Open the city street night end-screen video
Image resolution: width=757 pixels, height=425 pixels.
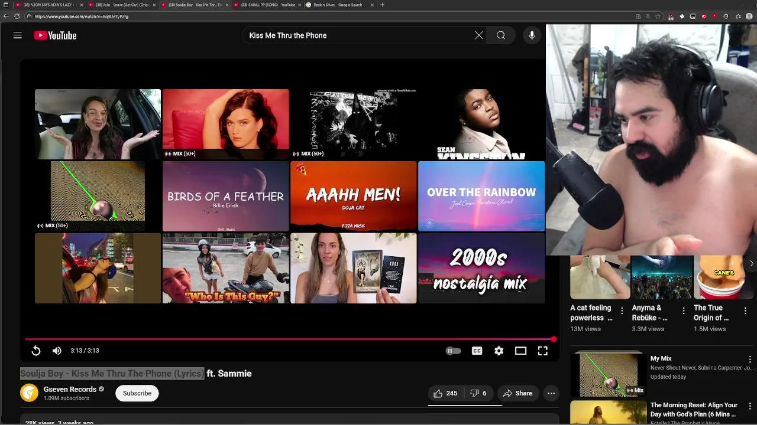pos(98,268)
